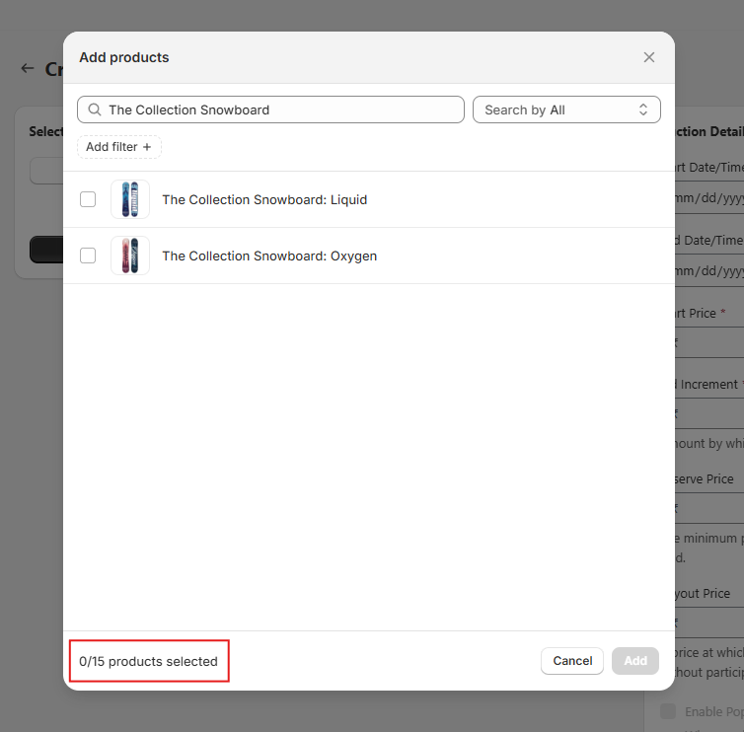The height and width of the screenshot is (732, 744).
Task: Click the Buyout Price input field
Action: [x=709, y=622]
